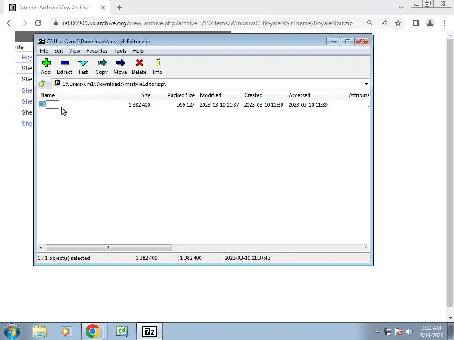Viewport: 454px width, 340px height.
Task: Click the red Delete icon
Action: pyautogui.click(x=139, y=63)
